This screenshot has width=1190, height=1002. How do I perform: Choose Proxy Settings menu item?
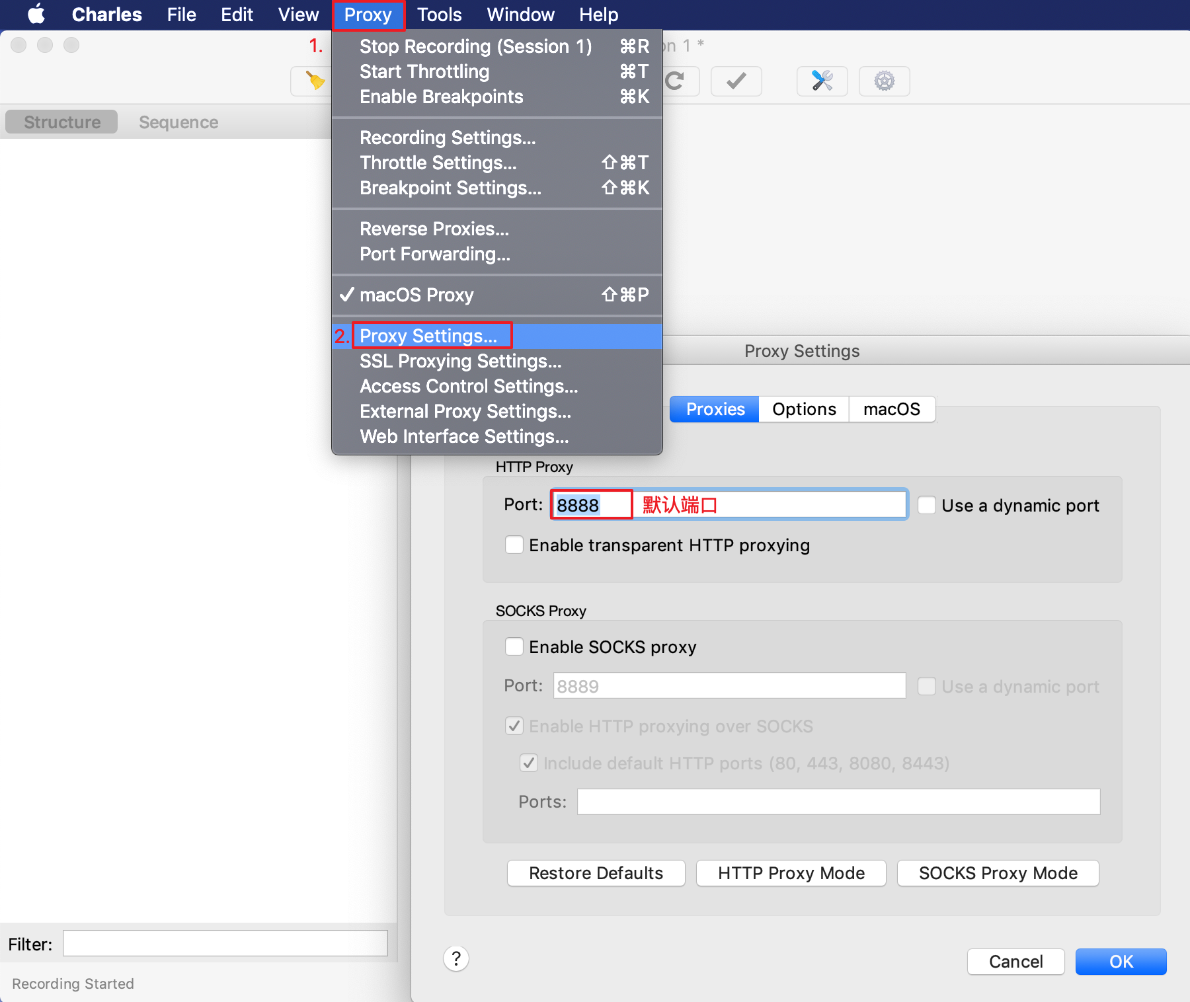[497, 336]
